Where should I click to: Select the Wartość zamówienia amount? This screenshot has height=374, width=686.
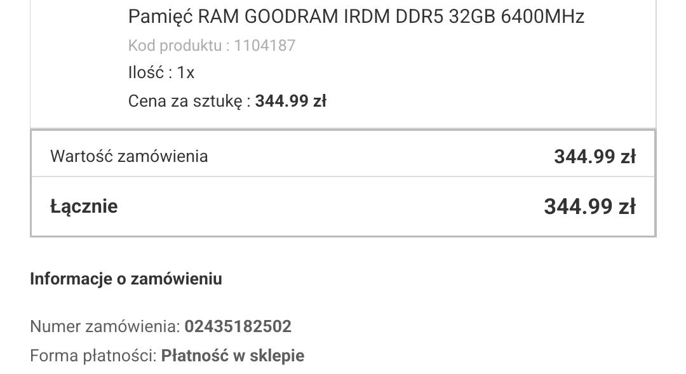595,156
